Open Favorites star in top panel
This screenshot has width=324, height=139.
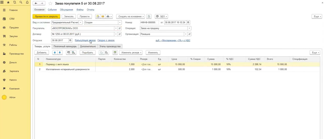click(8, 2)
